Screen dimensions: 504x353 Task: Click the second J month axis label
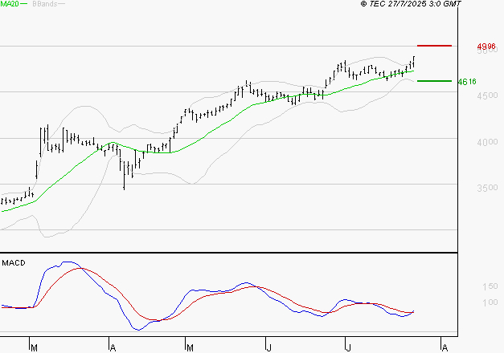click(x=348, y=348)
